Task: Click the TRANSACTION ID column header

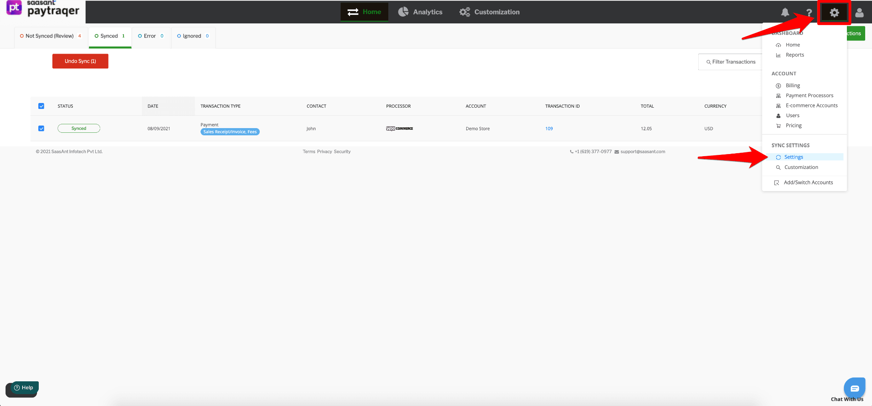Action: (562, 106)
